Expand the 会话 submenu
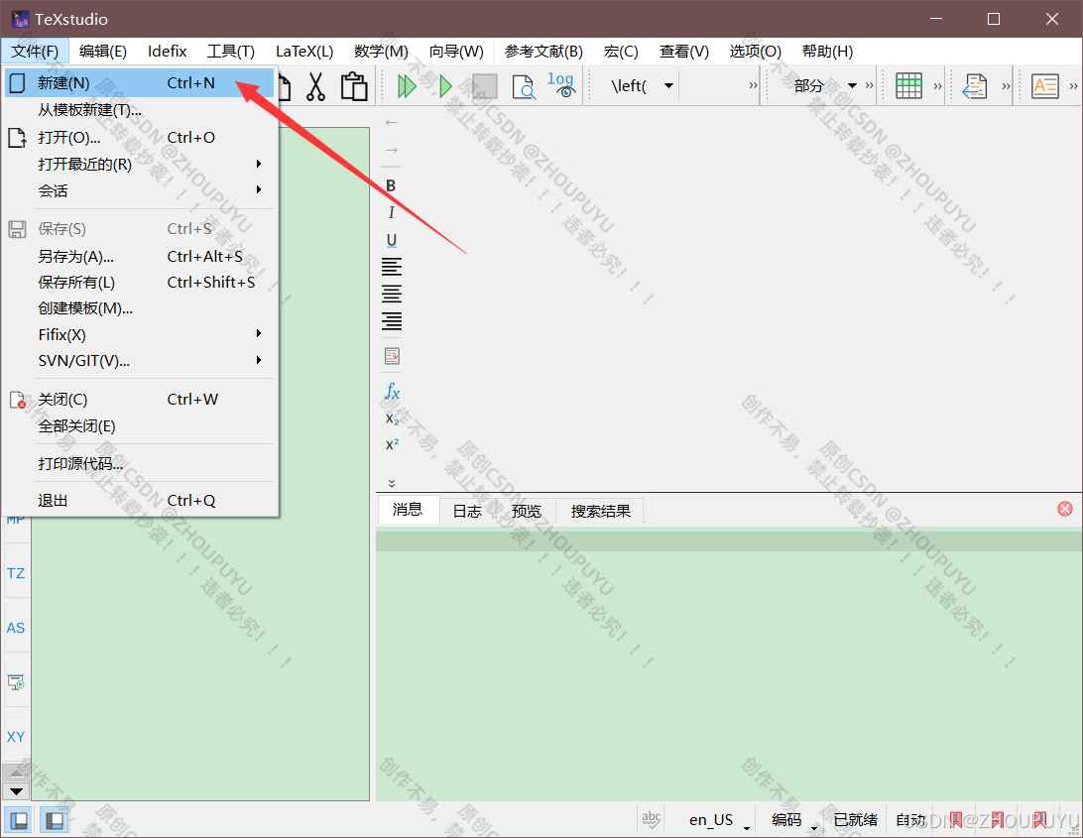This screenshot has height=838, width=1083. tap(140, 190)
